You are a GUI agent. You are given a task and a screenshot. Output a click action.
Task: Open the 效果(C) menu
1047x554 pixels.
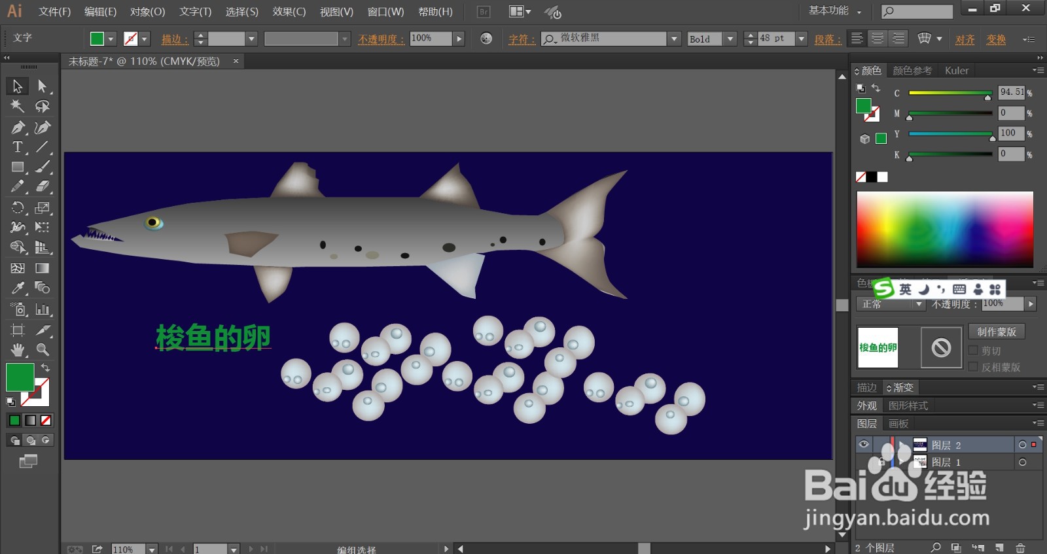click(289, 12)
